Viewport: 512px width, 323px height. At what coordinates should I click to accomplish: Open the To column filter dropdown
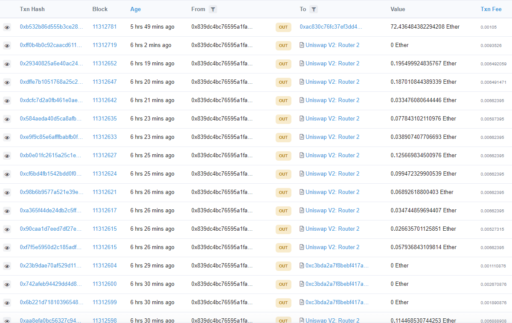pyautogui.click(x=314, y=9)
